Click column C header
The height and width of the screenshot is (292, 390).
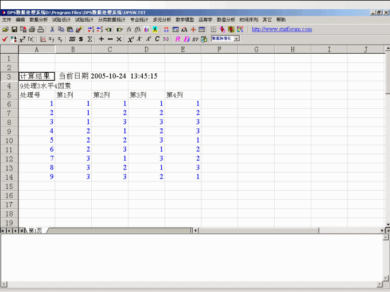(110, 49)
